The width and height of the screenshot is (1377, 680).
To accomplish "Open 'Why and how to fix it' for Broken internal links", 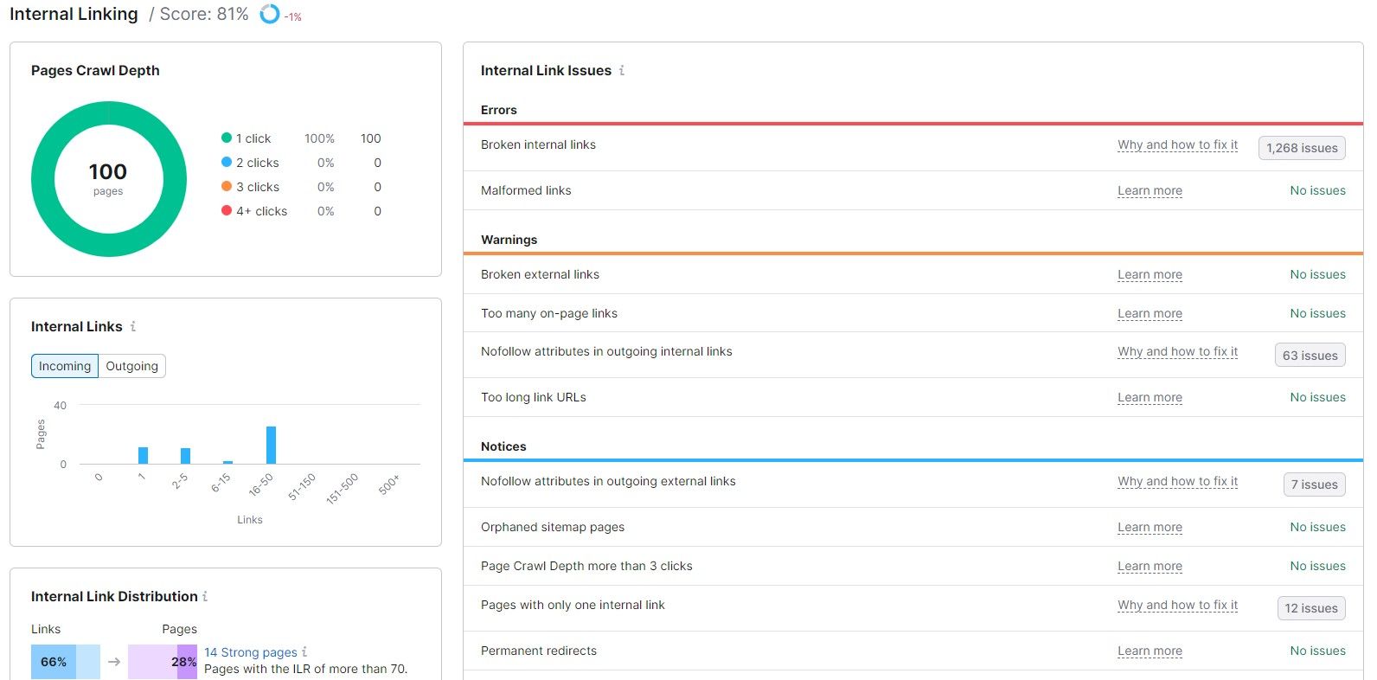I will (x=1177, y=144).
